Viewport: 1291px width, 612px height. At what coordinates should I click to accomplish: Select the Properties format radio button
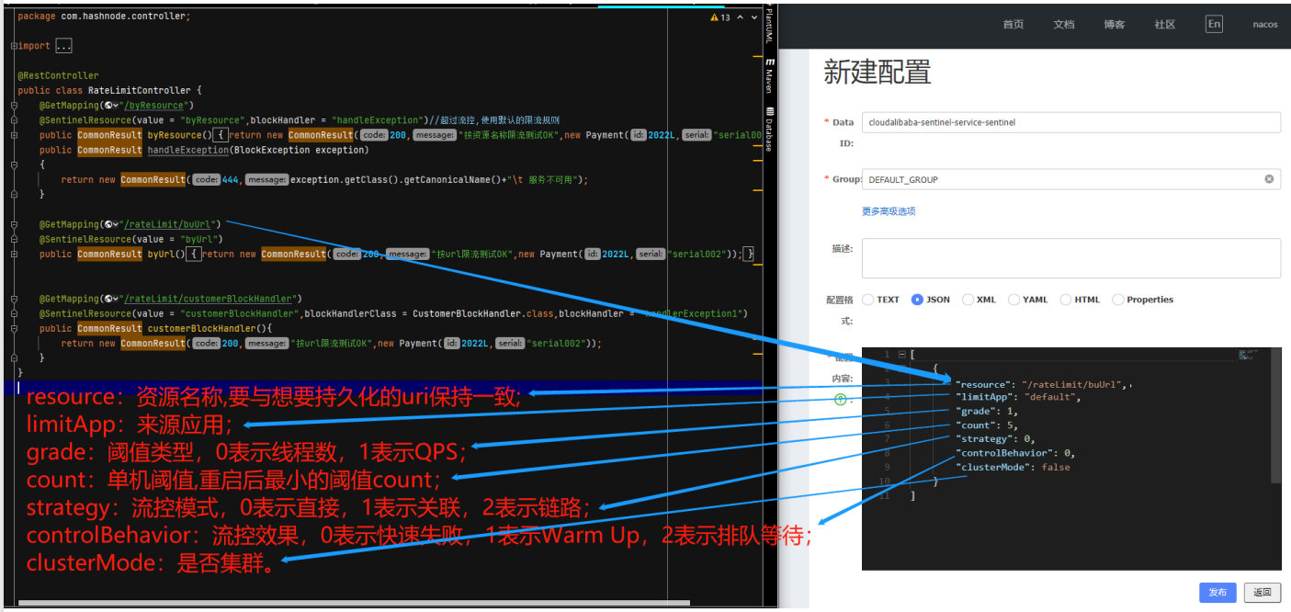pyautogui.click(x=1117, y=300)
